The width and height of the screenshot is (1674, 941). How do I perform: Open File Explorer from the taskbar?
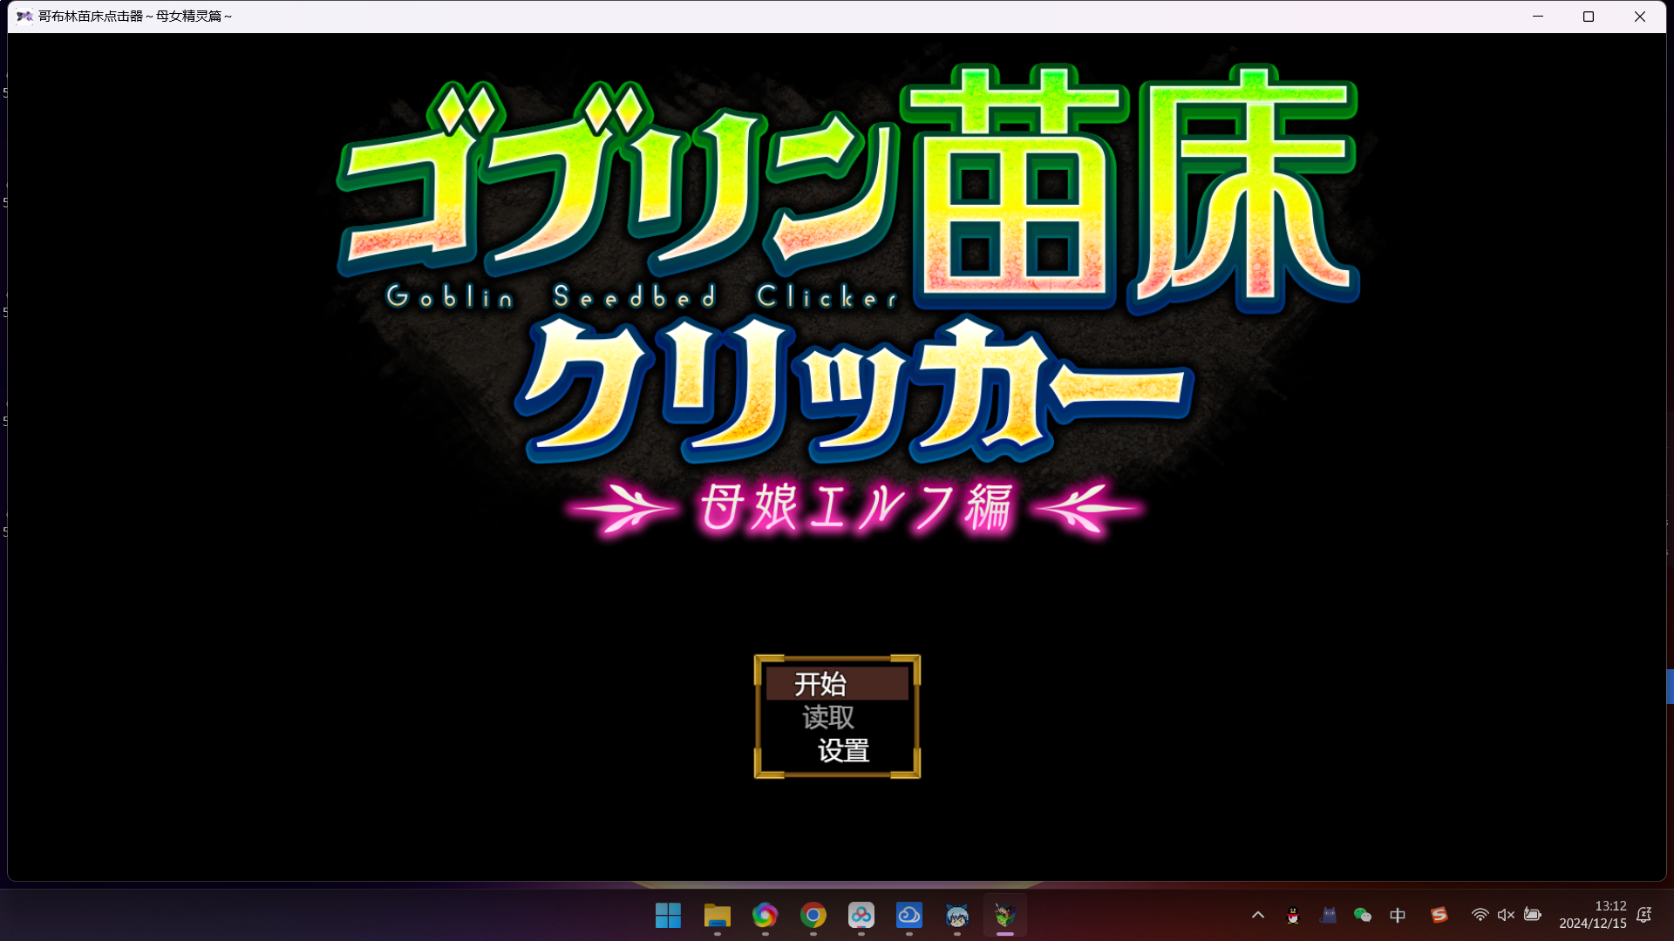click(717, 916)
